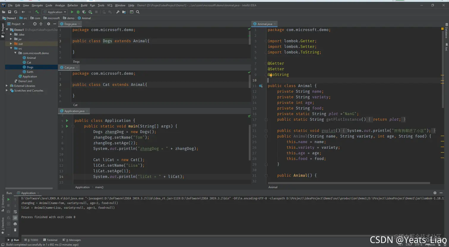This screenshot has height=247, width=449.
Task: Start debugging with the green bug icon
Action: point(78,12)
